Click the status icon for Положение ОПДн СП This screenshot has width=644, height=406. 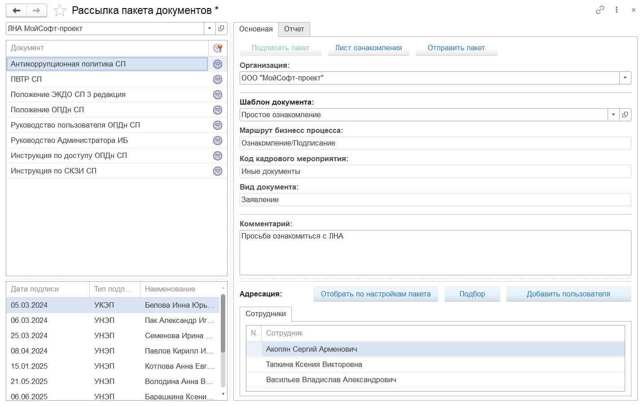tap(218, 110)
